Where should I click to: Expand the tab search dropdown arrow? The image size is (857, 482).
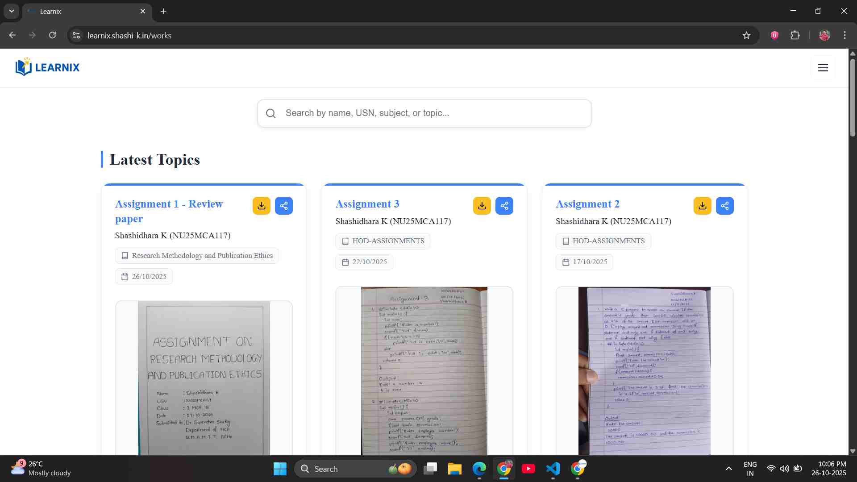pyautogui.click(x=12, y=11)
